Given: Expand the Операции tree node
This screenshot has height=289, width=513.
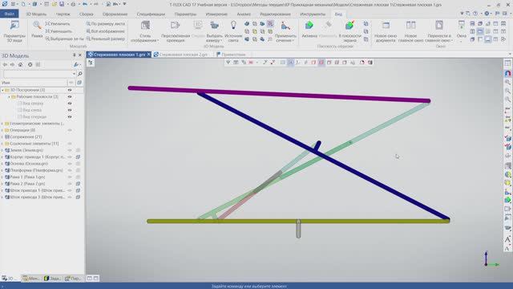Looking at the screenshot, I should (2, 130).
